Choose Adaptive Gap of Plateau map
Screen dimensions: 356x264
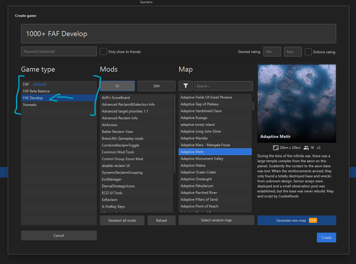coord(215,104)
